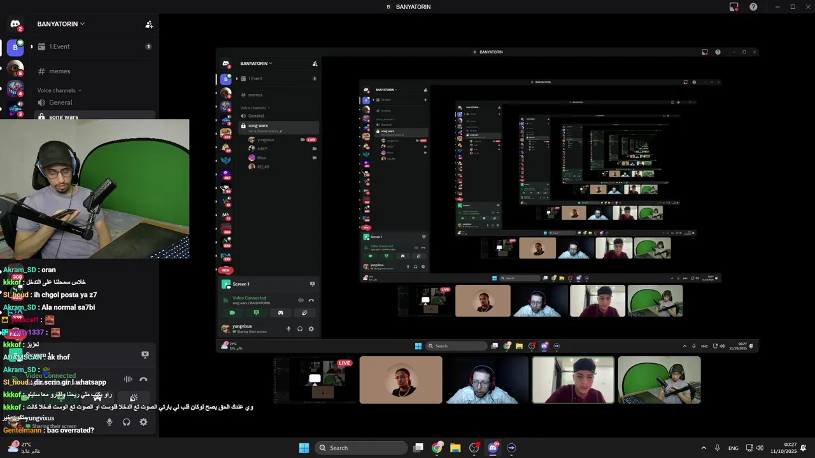Open ENG language selector on main taskbar
The height and width of the screenshot is (458, 815).
[x=733, y=448]
